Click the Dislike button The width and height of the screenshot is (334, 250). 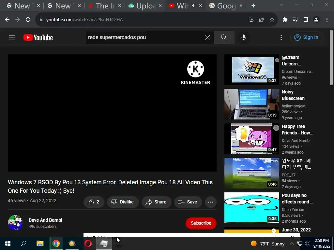coord(123,202)
